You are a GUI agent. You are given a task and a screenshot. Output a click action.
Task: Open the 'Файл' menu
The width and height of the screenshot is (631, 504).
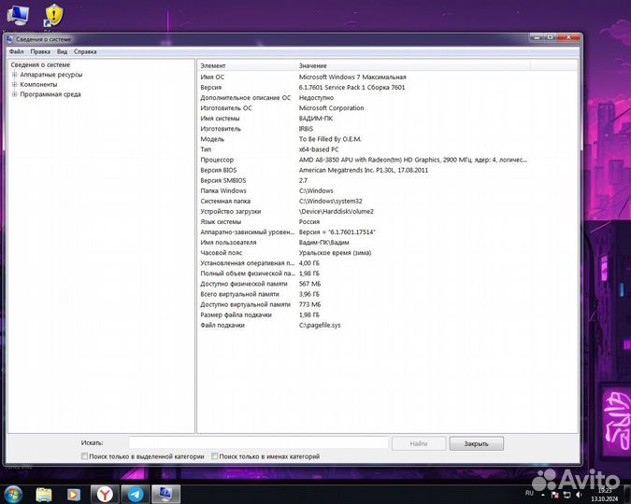point(17,51)
